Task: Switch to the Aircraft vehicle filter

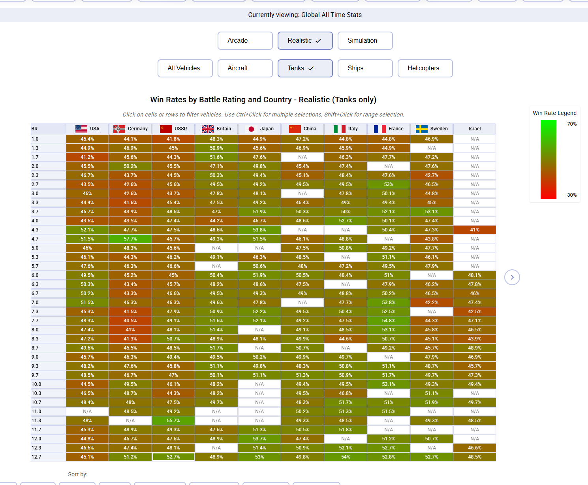Action: pyautogui.click(x=245, y=68)
